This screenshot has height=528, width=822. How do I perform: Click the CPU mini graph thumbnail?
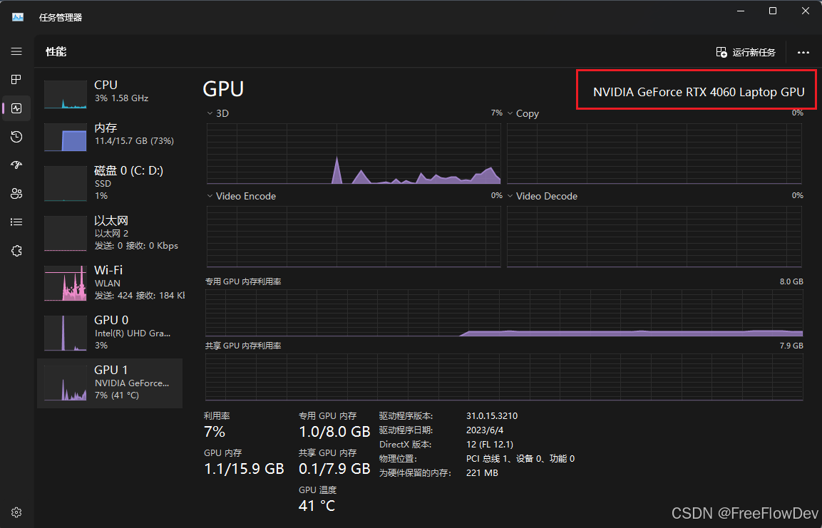pos(66,95)
